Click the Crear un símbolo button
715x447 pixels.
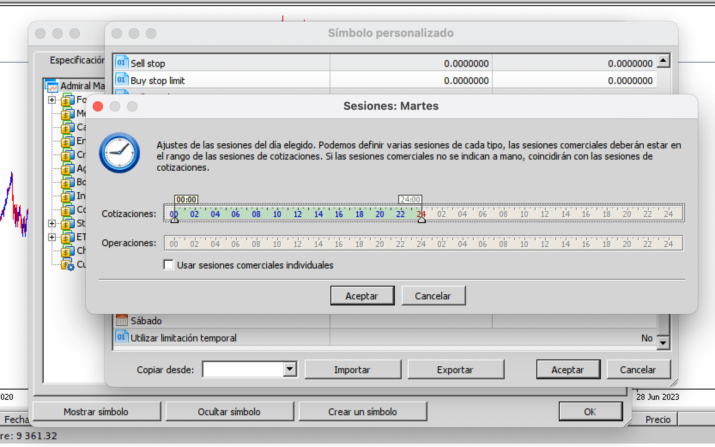pos(363,411)
